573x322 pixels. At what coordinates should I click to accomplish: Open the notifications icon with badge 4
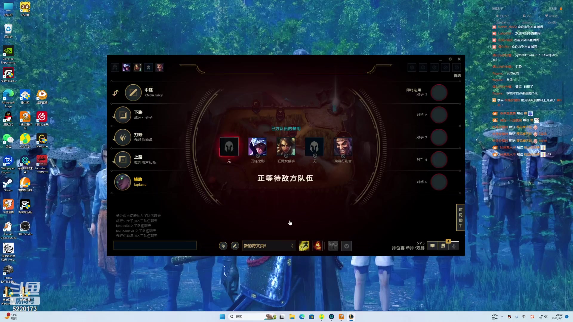pos(443,246)
